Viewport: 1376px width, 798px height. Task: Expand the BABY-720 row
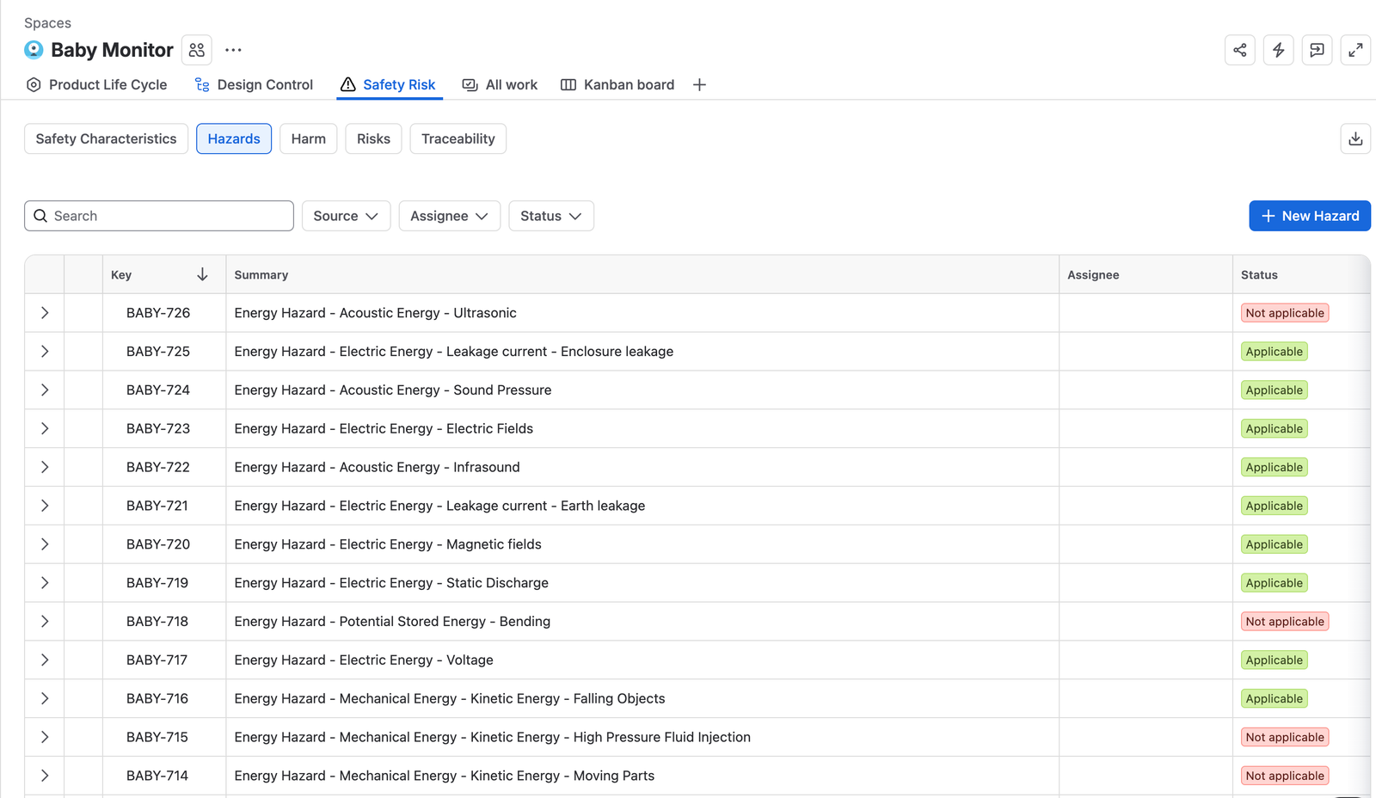point(45,544)
